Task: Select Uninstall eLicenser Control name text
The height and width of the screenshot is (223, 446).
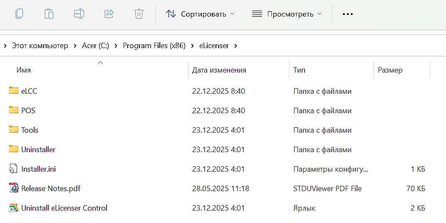Action: [x=64, y=208]
